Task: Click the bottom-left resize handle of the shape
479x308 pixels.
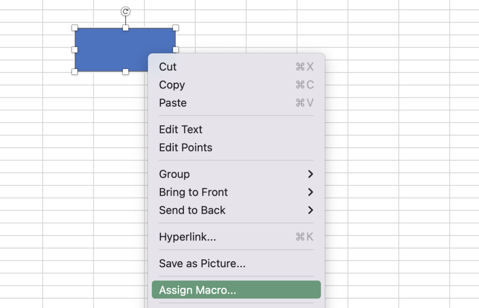Action: tap(75, 72)
